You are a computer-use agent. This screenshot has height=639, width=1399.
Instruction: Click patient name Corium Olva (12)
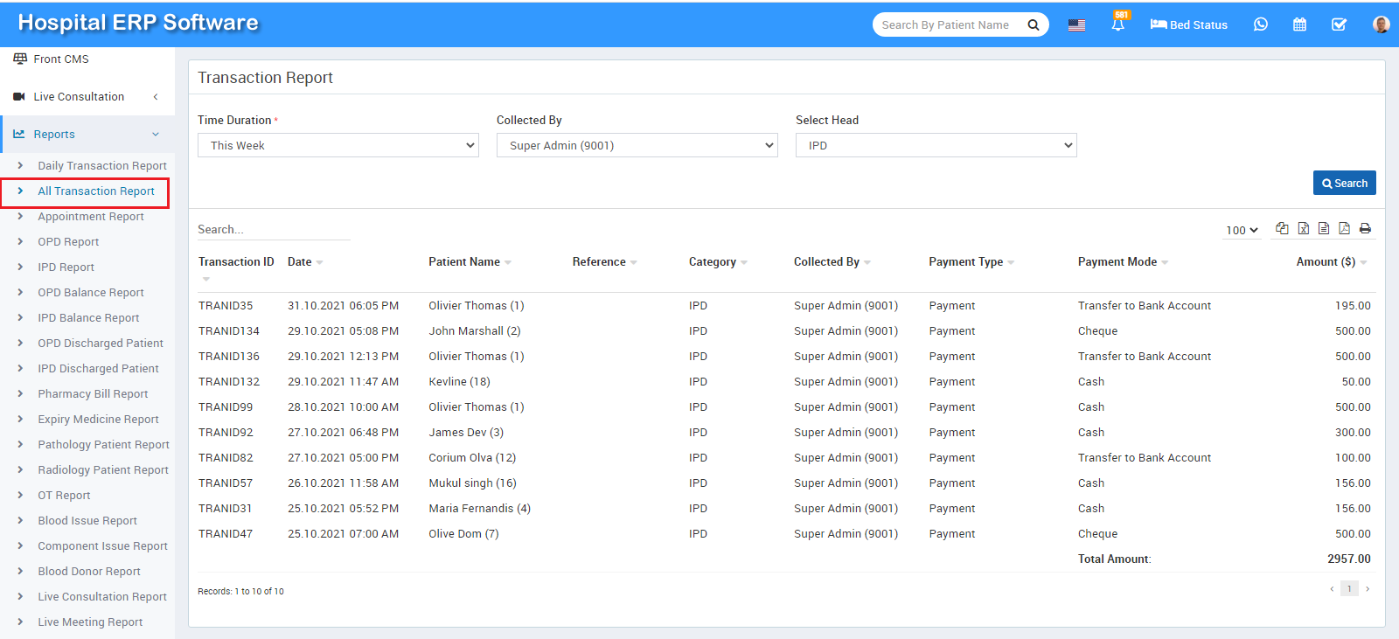pos(472,457)
